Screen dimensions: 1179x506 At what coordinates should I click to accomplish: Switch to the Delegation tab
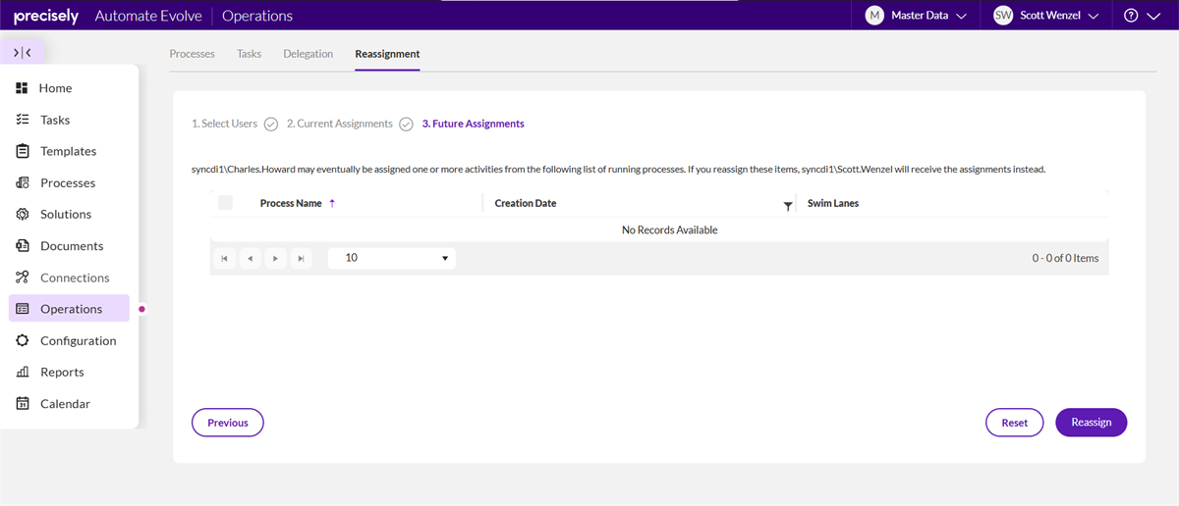click(x=309, y=54)
